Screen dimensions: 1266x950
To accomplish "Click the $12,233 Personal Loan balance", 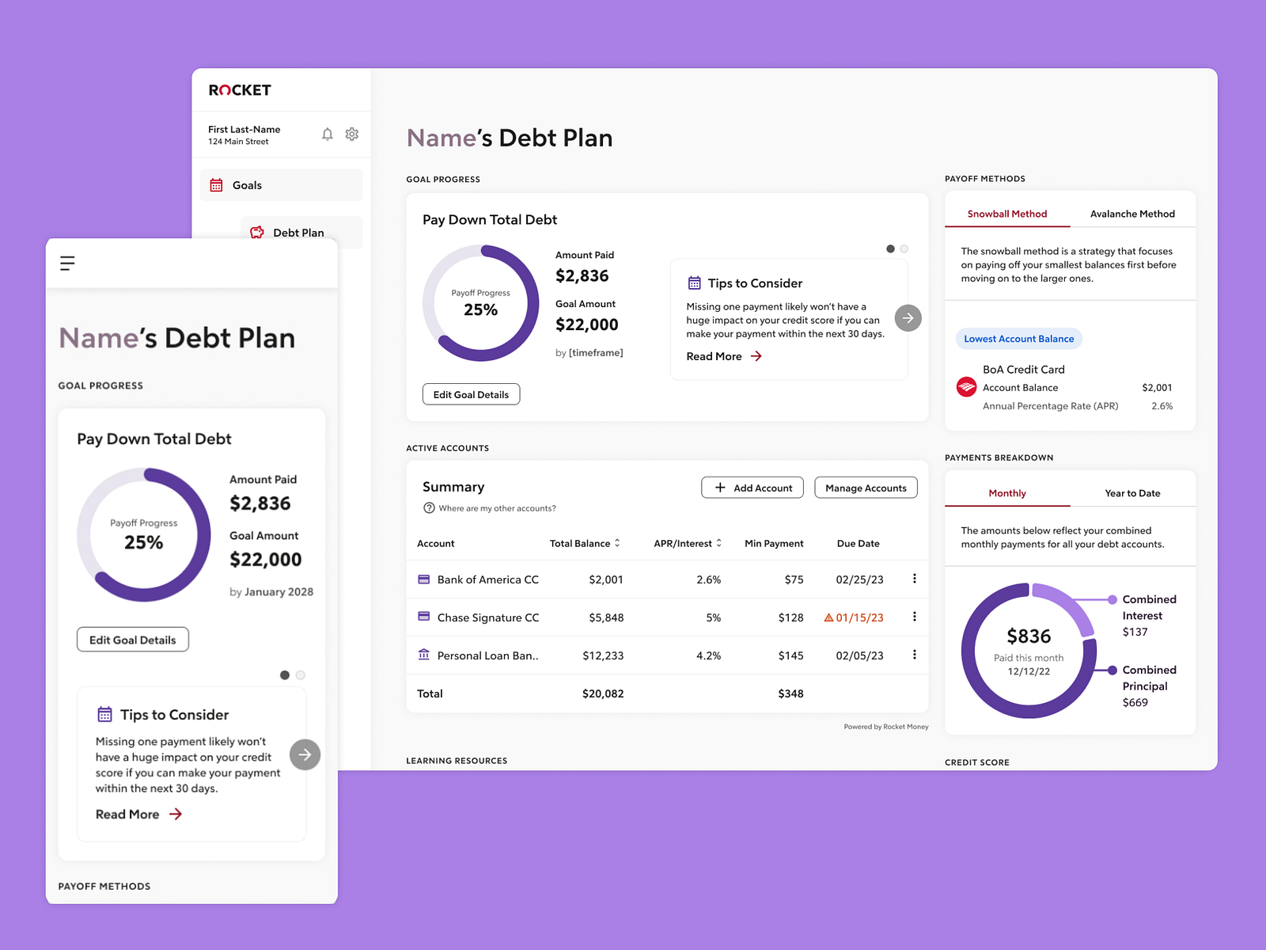I will point(603,655).
